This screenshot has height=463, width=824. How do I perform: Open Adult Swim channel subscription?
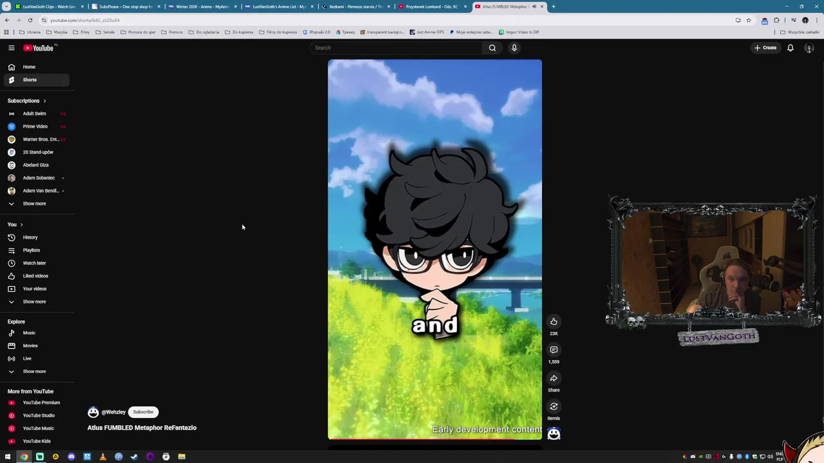[36, 114]
